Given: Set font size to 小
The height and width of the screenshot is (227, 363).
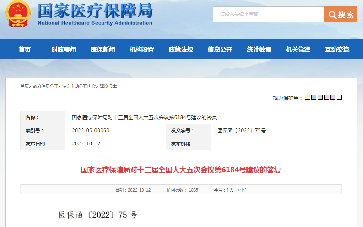Looking at the screenshot, I should (x=242, y=190).
